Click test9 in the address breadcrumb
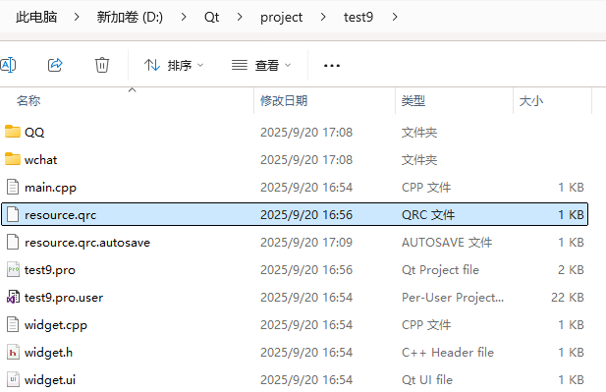This screenshot has width=606, height=392. 358,17
